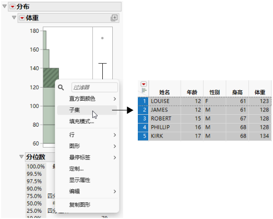Select the 性别 column header

click(215, 92)
